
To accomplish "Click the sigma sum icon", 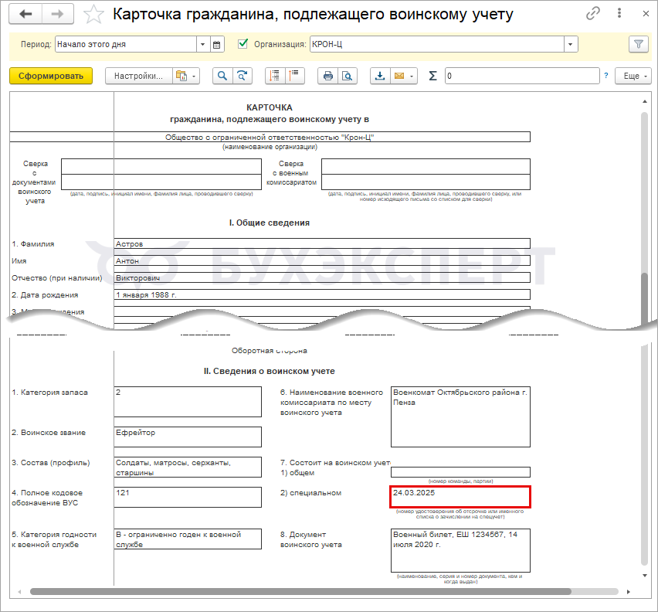I will coord(432,76).
